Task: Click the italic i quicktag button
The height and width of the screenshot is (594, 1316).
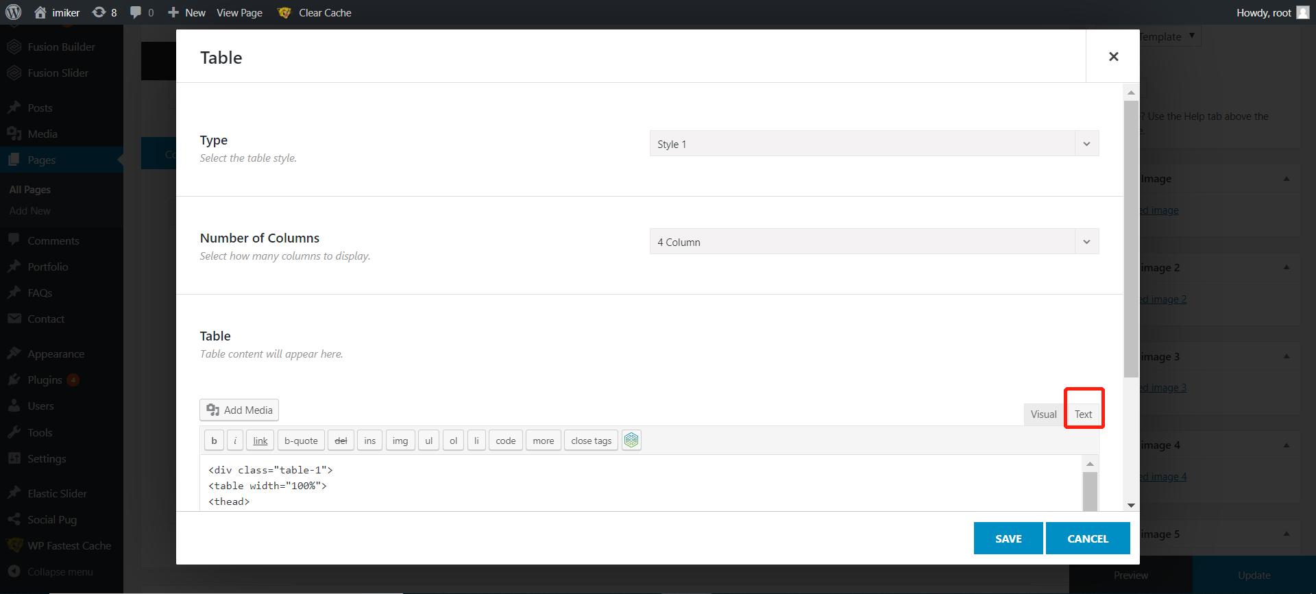Action: pos(235,441)
